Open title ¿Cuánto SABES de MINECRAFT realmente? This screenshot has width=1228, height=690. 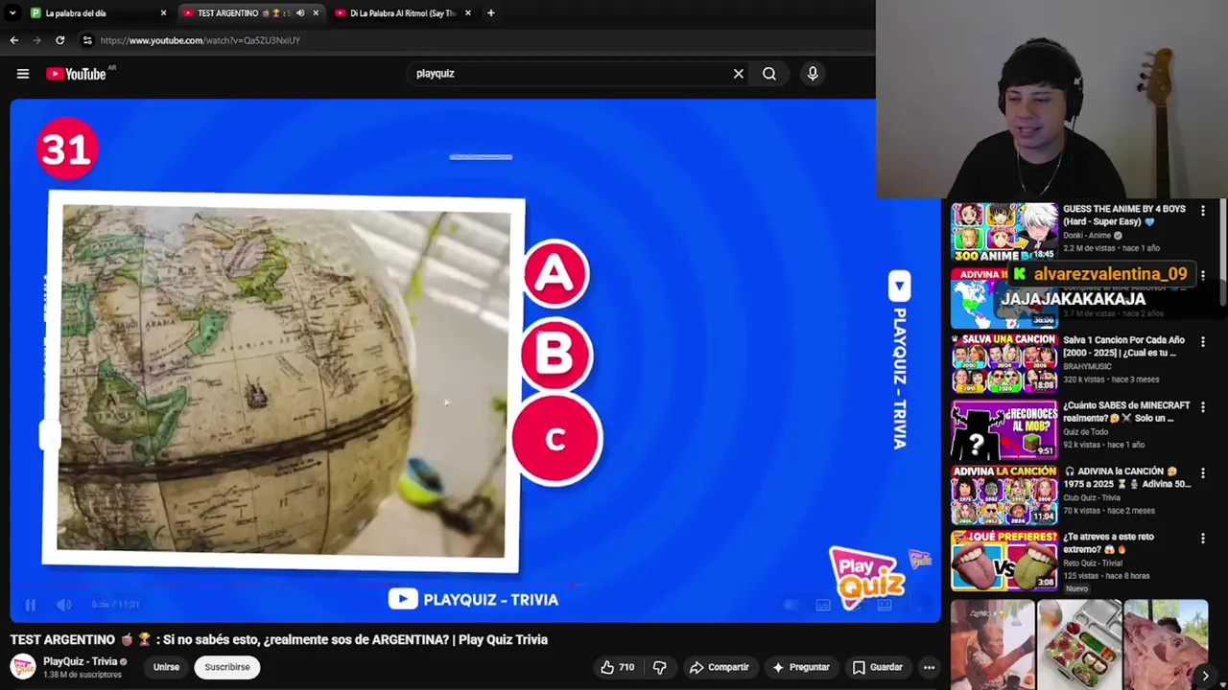click(x=1125, y=412)
